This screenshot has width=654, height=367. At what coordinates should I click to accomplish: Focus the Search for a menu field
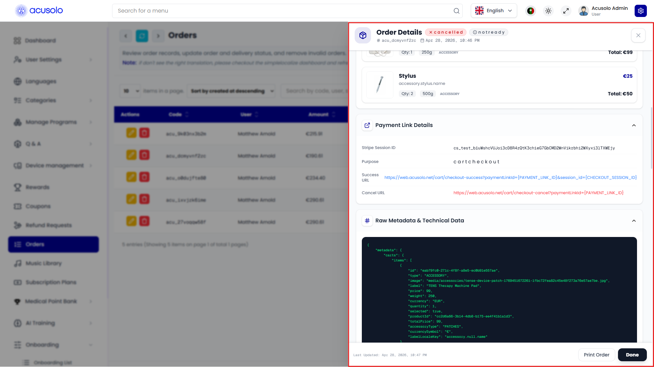coord(287,11)
